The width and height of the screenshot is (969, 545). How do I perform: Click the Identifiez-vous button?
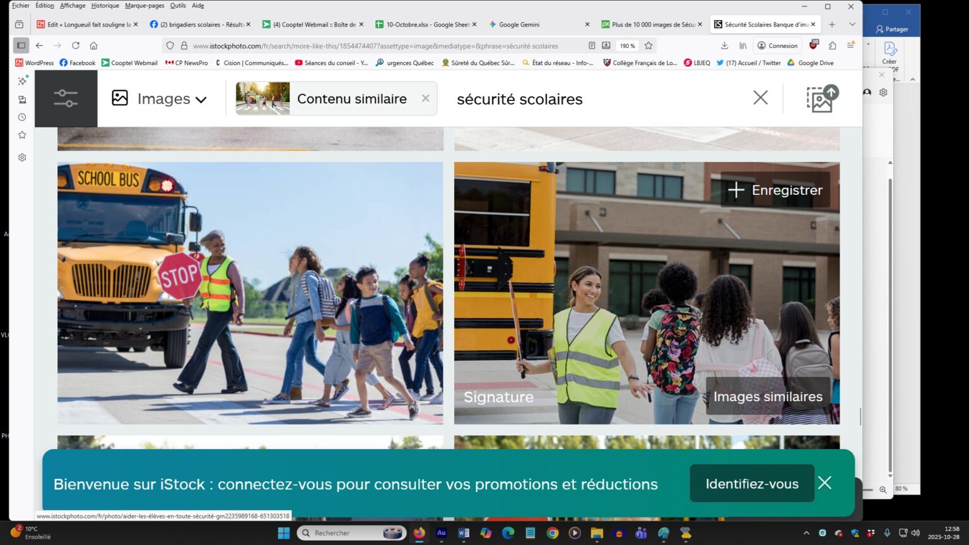751,484
